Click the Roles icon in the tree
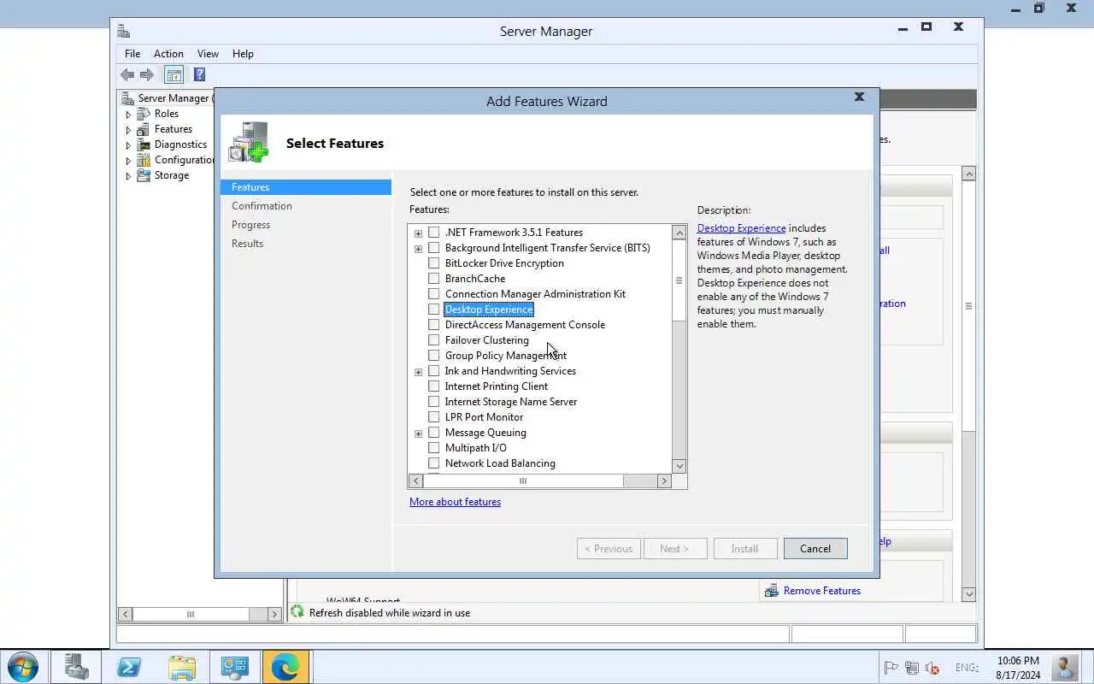This screenshot has height=684, width=1094. pyautogui.click(x=144, y=114)
